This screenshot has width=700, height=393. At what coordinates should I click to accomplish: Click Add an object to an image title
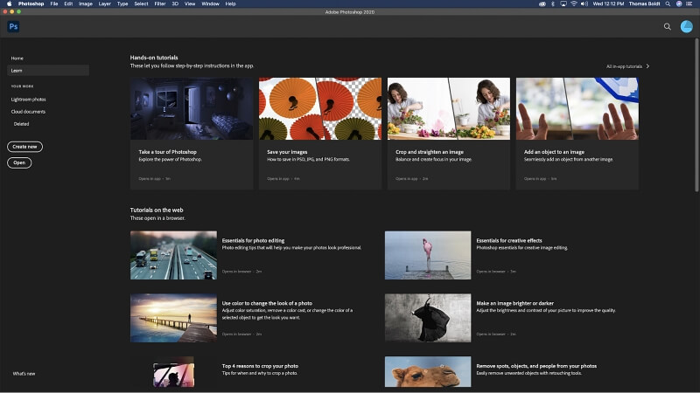[554, 152]
